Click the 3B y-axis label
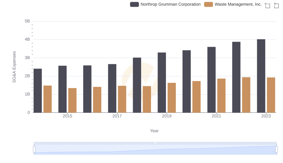The height and width of the screenshot is (163, 283). [x=27, y=58]
